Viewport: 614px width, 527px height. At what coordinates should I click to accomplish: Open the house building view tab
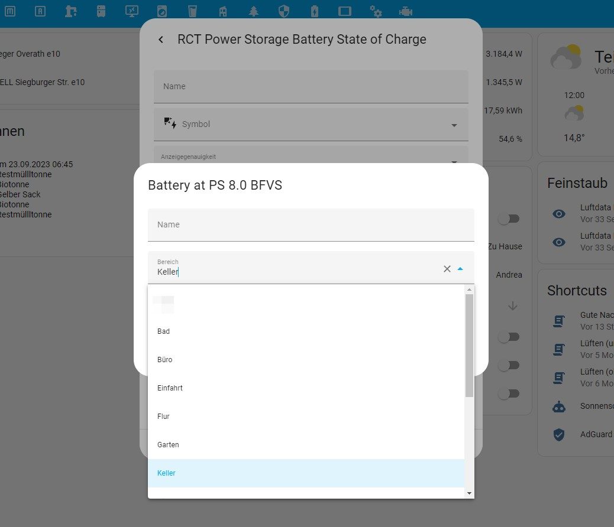tap(223, 11)
